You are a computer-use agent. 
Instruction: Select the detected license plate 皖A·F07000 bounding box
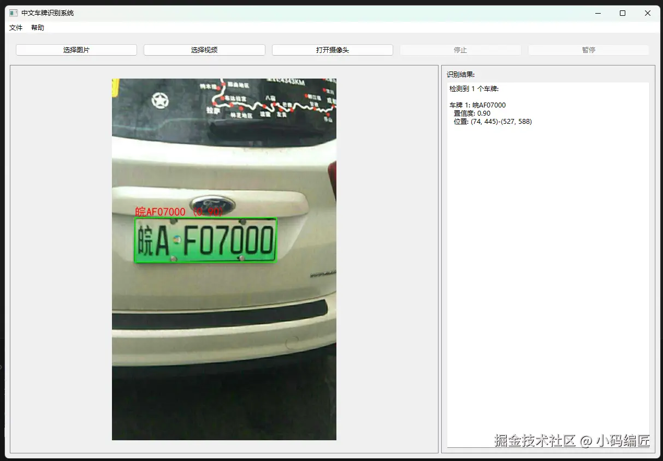click(205, 240)
